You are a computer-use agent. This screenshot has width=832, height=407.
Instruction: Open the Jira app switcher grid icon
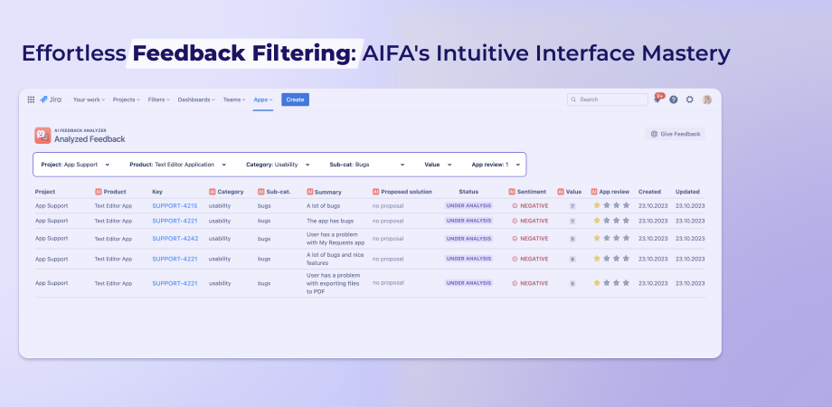coord(31,99)
